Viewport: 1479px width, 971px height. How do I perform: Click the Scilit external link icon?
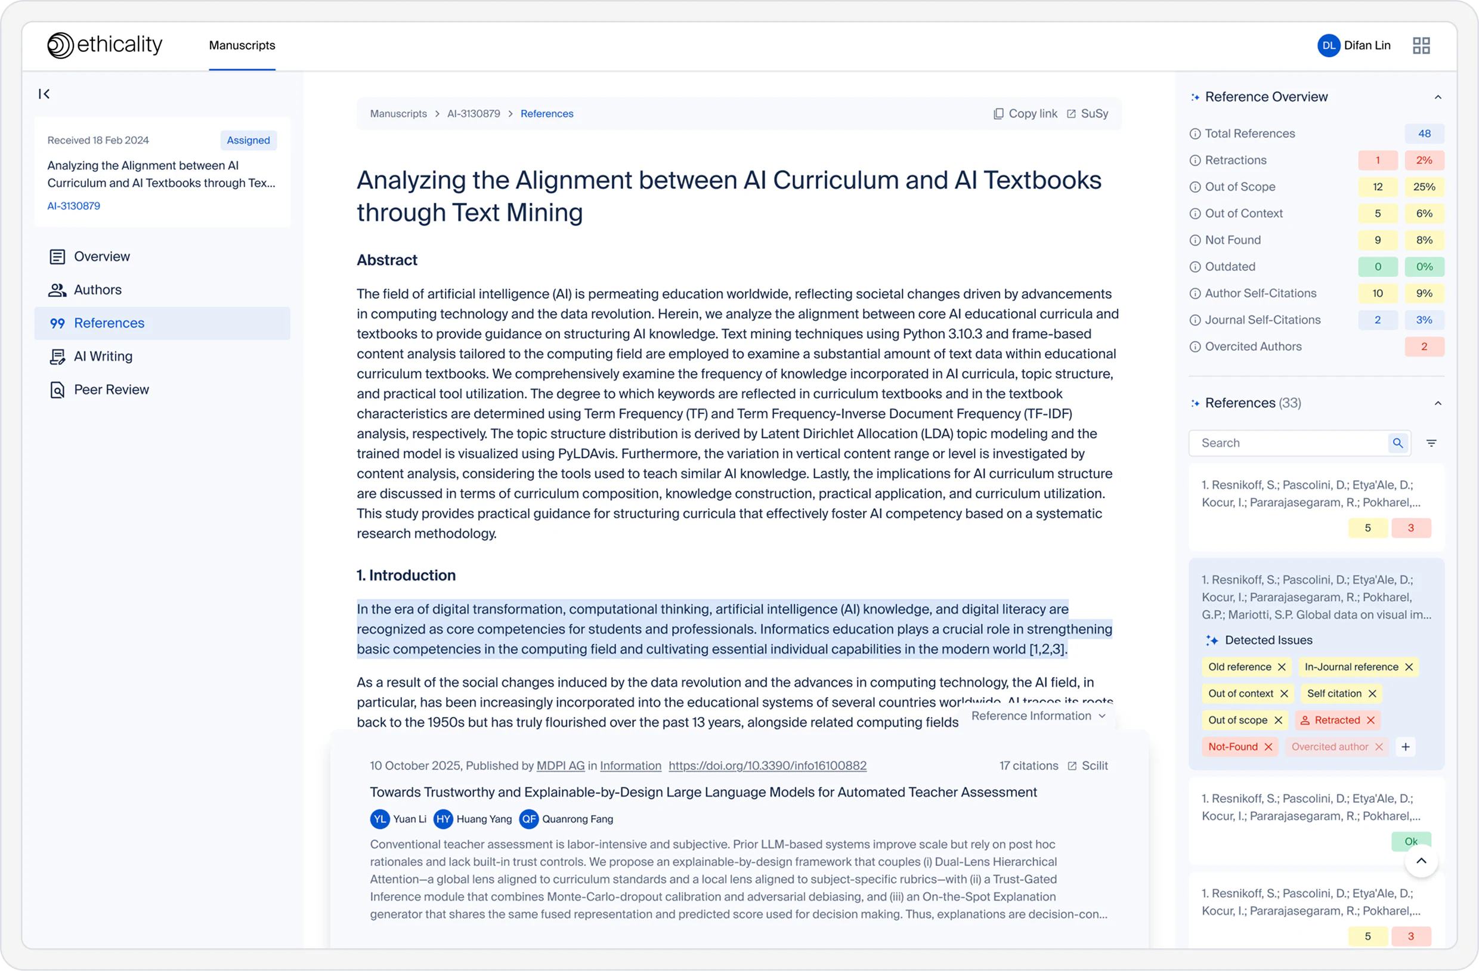[1072, 766]
